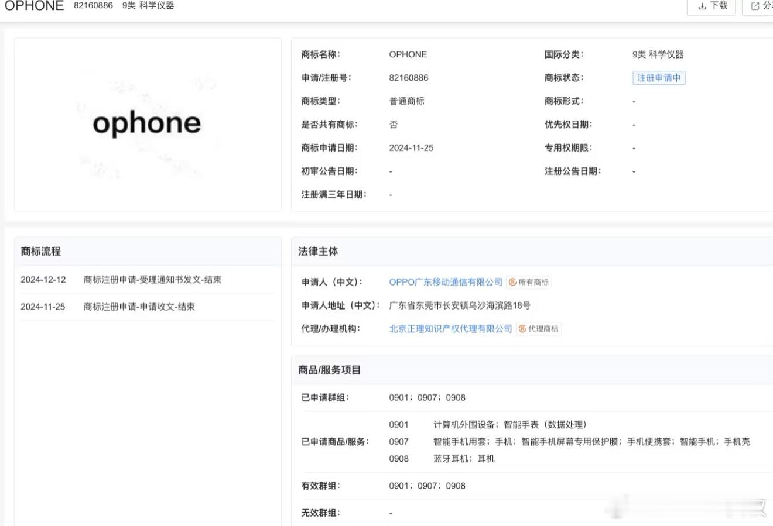Click the 法律主体 section header
The height and width of the screenshot is (526, 773).
pyautogui.click(x=318, y=251)
